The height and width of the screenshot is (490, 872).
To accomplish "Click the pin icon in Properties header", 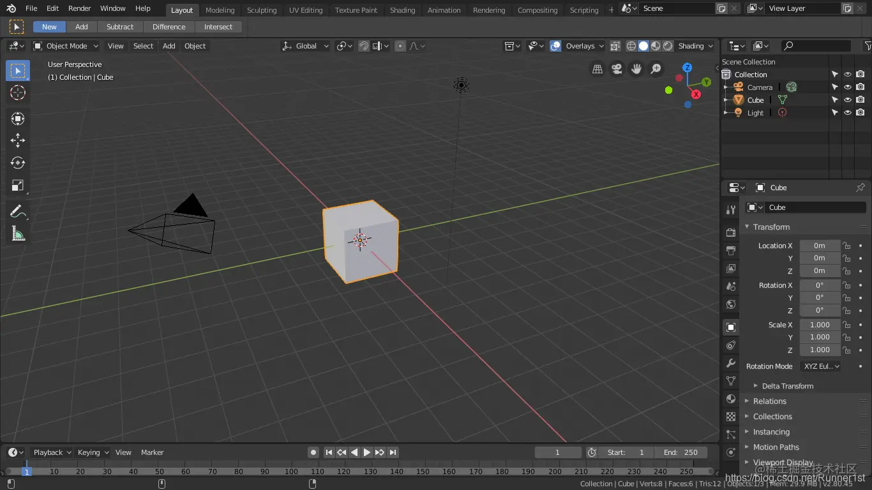I will point(861,188).
